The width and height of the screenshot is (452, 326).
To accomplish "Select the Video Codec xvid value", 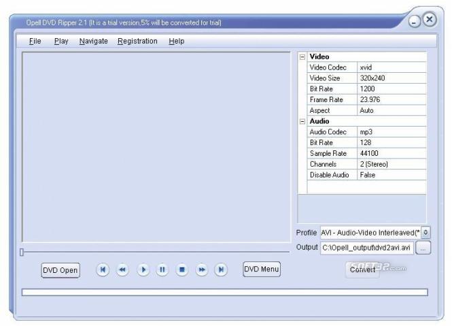I will [392, 67].
